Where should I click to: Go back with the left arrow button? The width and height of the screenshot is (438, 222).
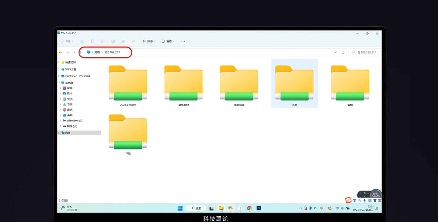tap(61, 52)
